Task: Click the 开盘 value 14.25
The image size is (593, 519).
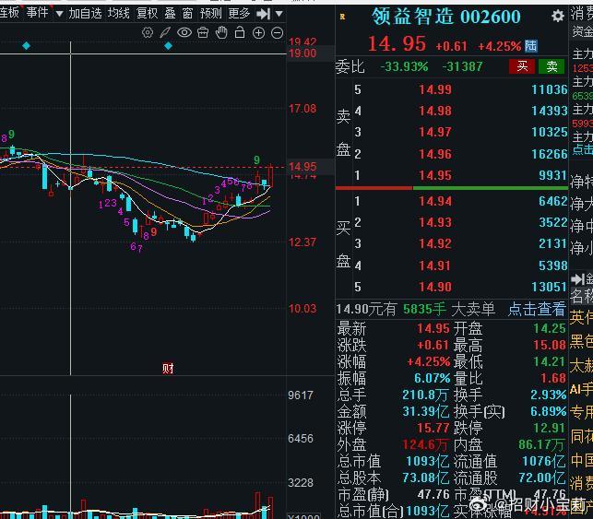Action: point(550,328)
